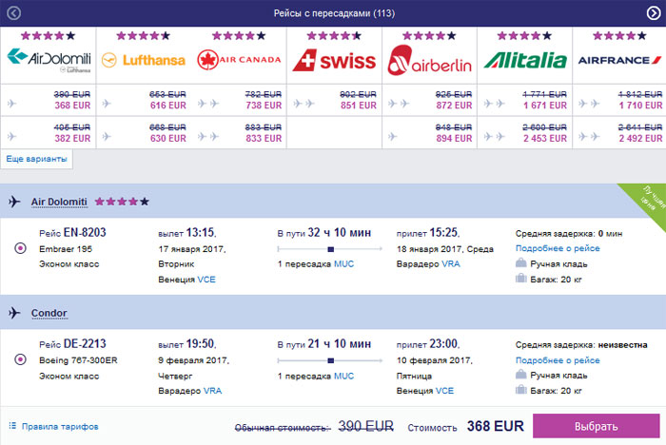
Task: Click the right carousel arrow icon
Action: pos(653,12)
